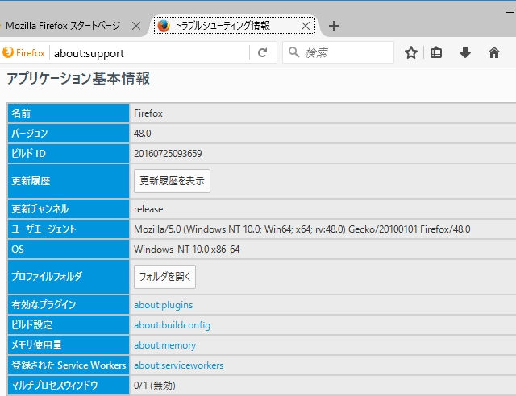Click the OS row header
Viewport: 516px width, 396px height.
69,250
